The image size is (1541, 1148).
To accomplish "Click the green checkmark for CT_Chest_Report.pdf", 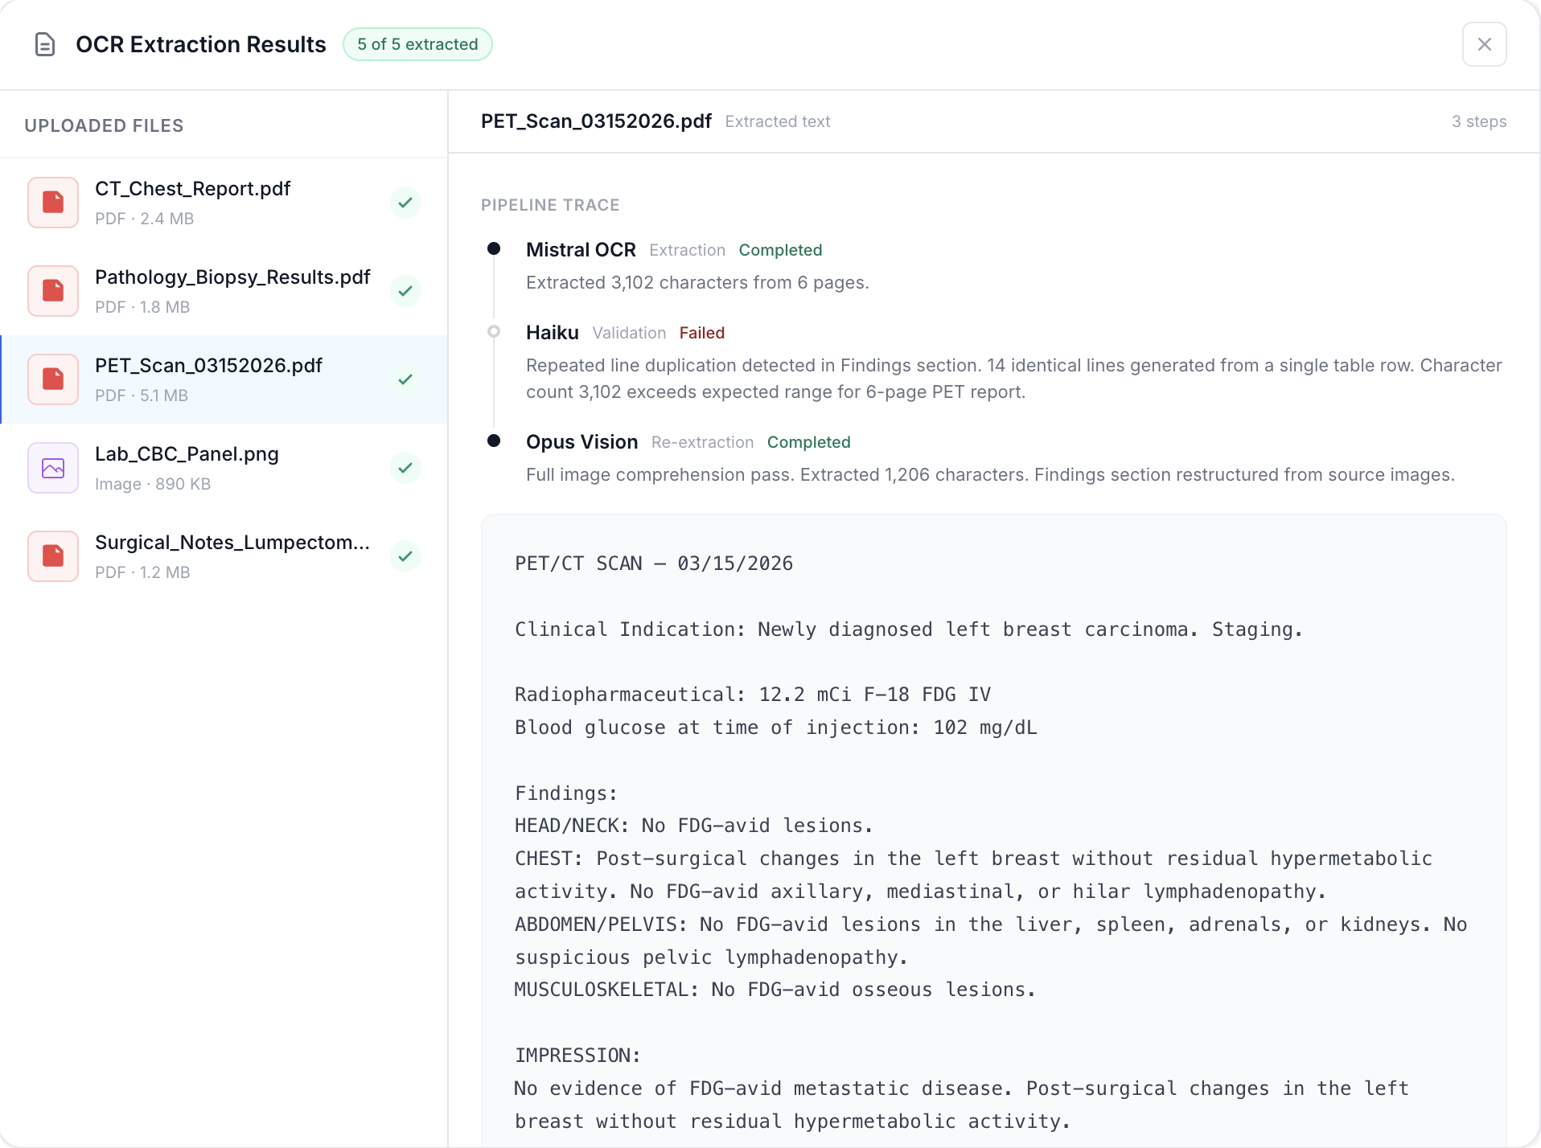I will click(x=405, y=203).
